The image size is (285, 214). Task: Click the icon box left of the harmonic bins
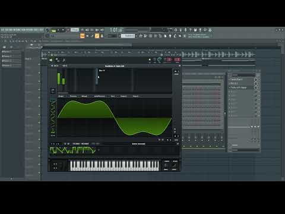point(53,90)
